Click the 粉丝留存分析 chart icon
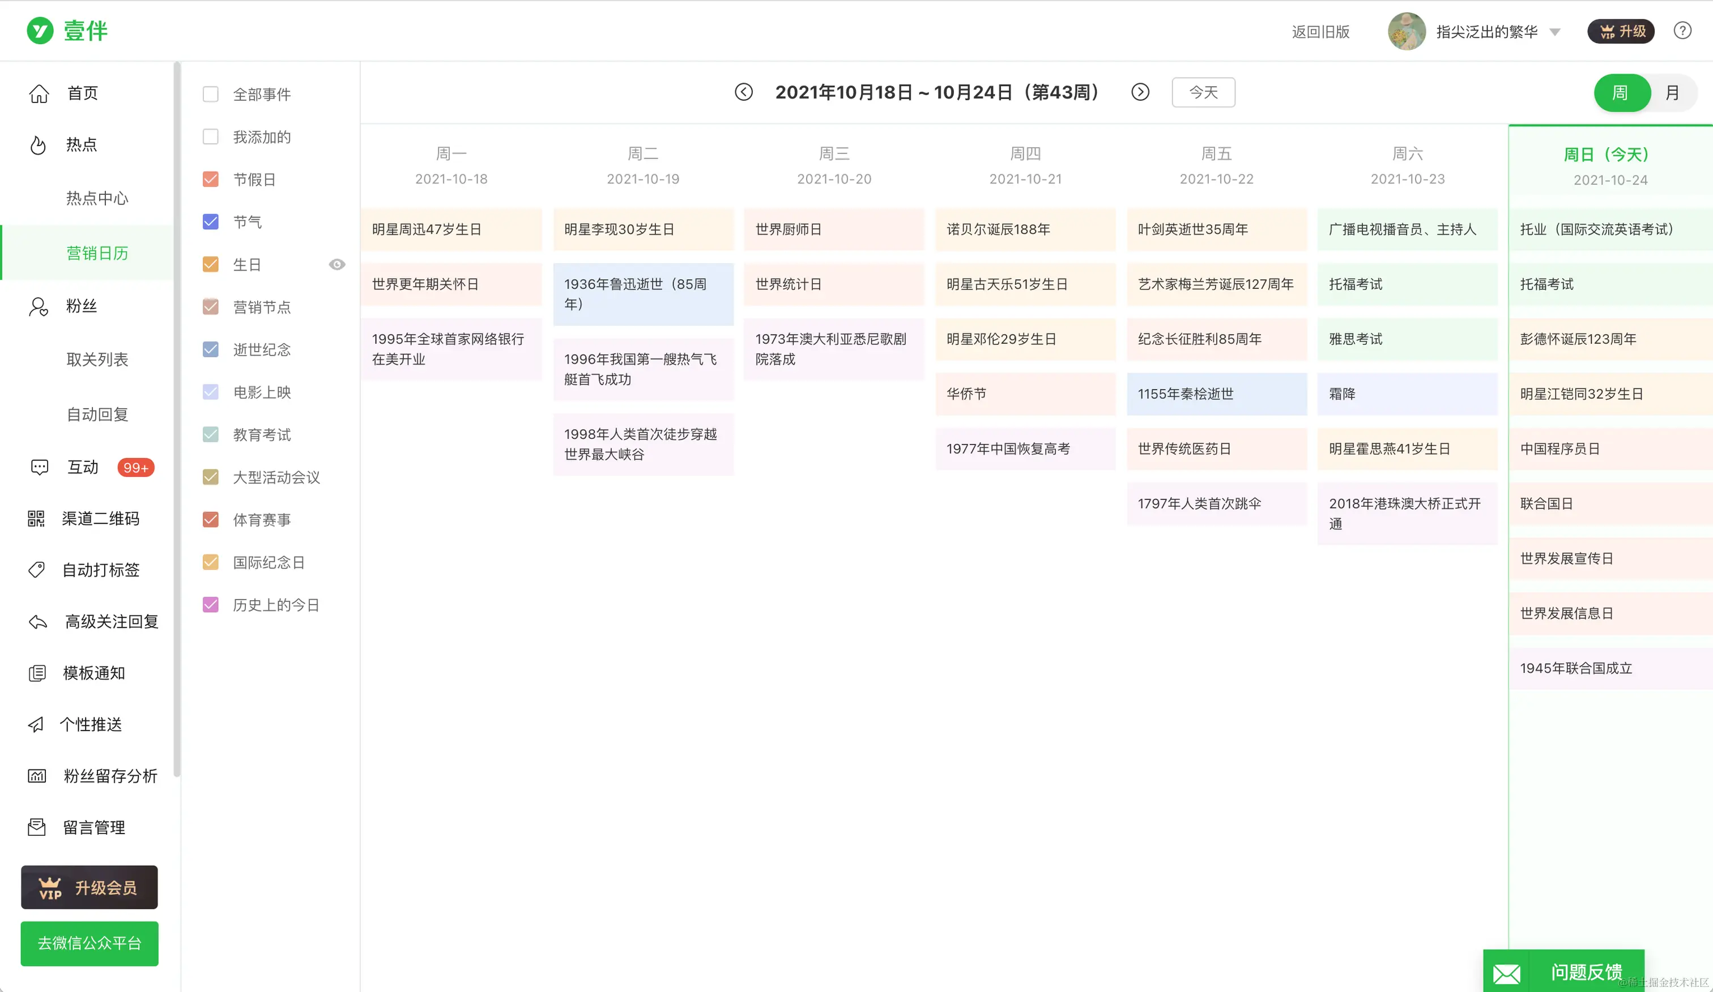This screenshot has width=1713, height=992. (37, 776)
